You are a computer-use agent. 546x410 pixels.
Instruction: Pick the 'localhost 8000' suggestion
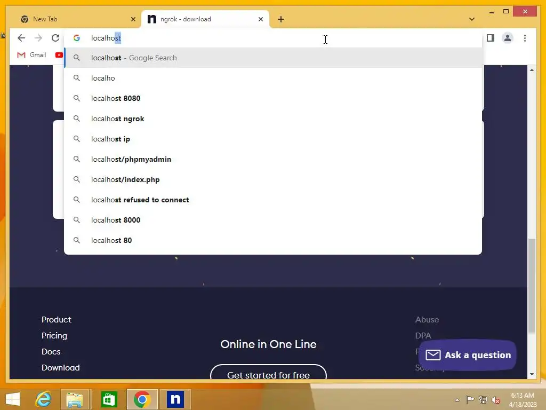tap(273, 220)
